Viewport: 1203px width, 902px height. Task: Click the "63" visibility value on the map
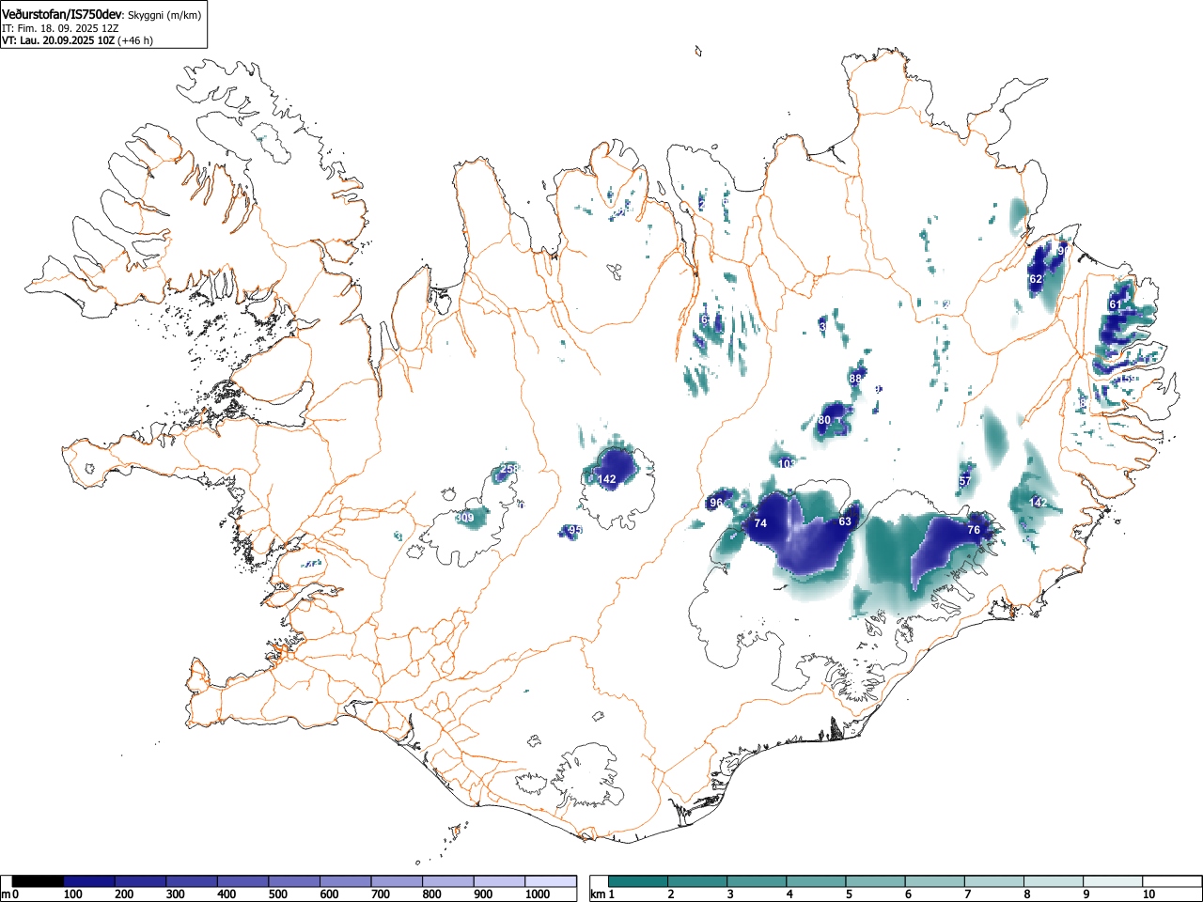pos(845,521)
